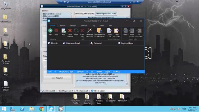Switch to the Modules tab
Screen dimensions: 199x112
tap(84, 26)
